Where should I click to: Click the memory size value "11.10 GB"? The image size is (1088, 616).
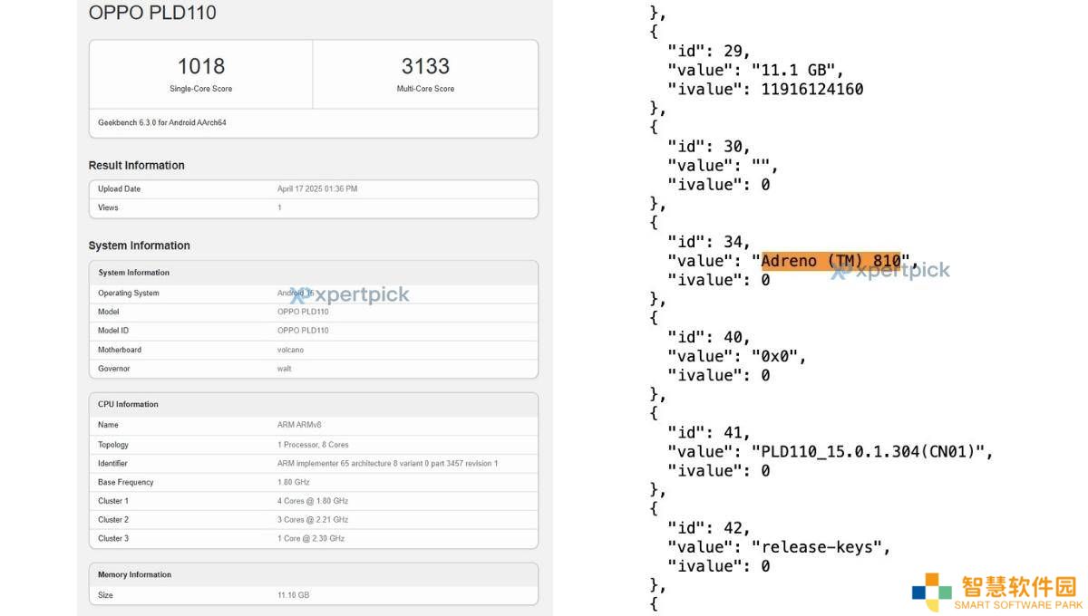pyautogui.click(x=294, y=595)
